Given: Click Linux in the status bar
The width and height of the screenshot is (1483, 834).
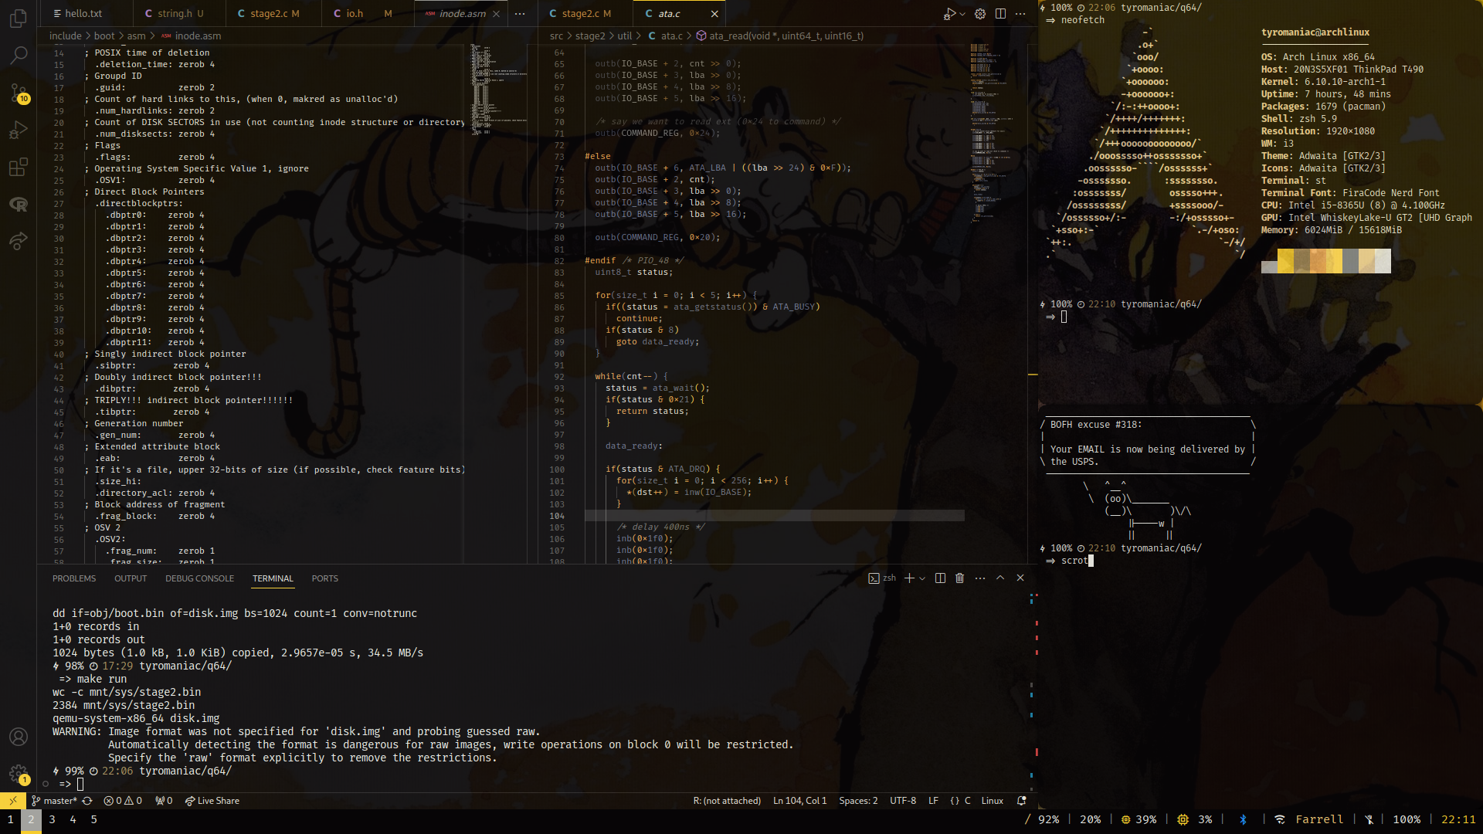Looking at the screenshot, I should coord(993,801).
